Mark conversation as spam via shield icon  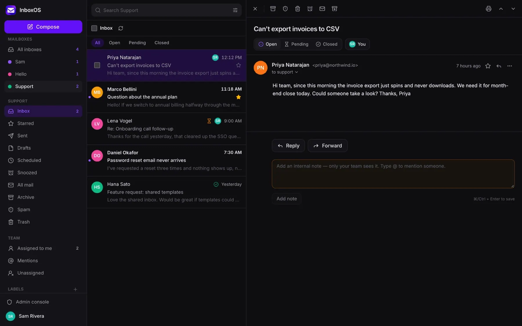[285, 9]
